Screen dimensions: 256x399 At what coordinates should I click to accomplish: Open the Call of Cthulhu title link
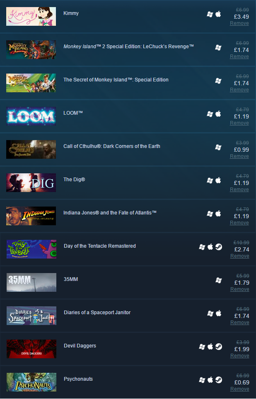pos(111,146)
